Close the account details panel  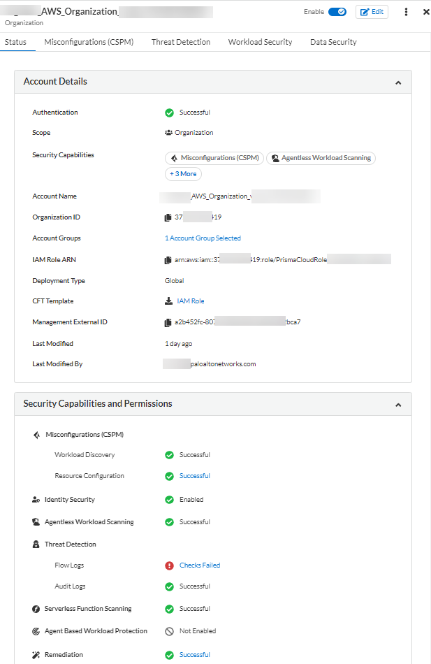point(426,12)
